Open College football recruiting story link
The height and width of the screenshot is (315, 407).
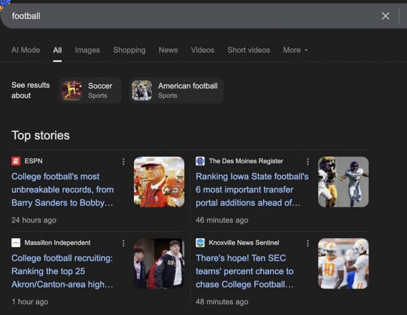point(62,271)
